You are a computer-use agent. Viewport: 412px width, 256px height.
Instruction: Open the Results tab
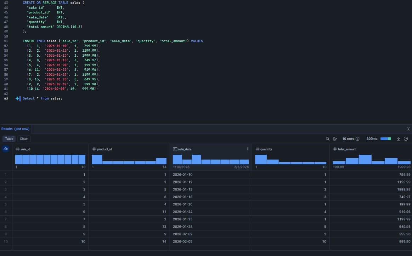pyautogui.click(x=15, y=129)
